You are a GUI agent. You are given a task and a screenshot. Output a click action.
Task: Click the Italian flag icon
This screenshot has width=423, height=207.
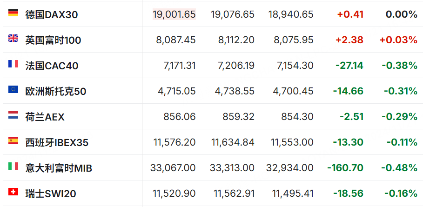[13, 166]
